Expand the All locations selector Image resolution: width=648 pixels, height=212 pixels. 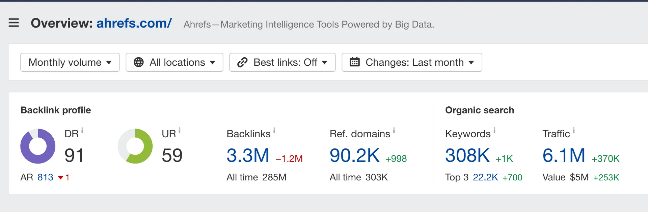pos(174,62)
